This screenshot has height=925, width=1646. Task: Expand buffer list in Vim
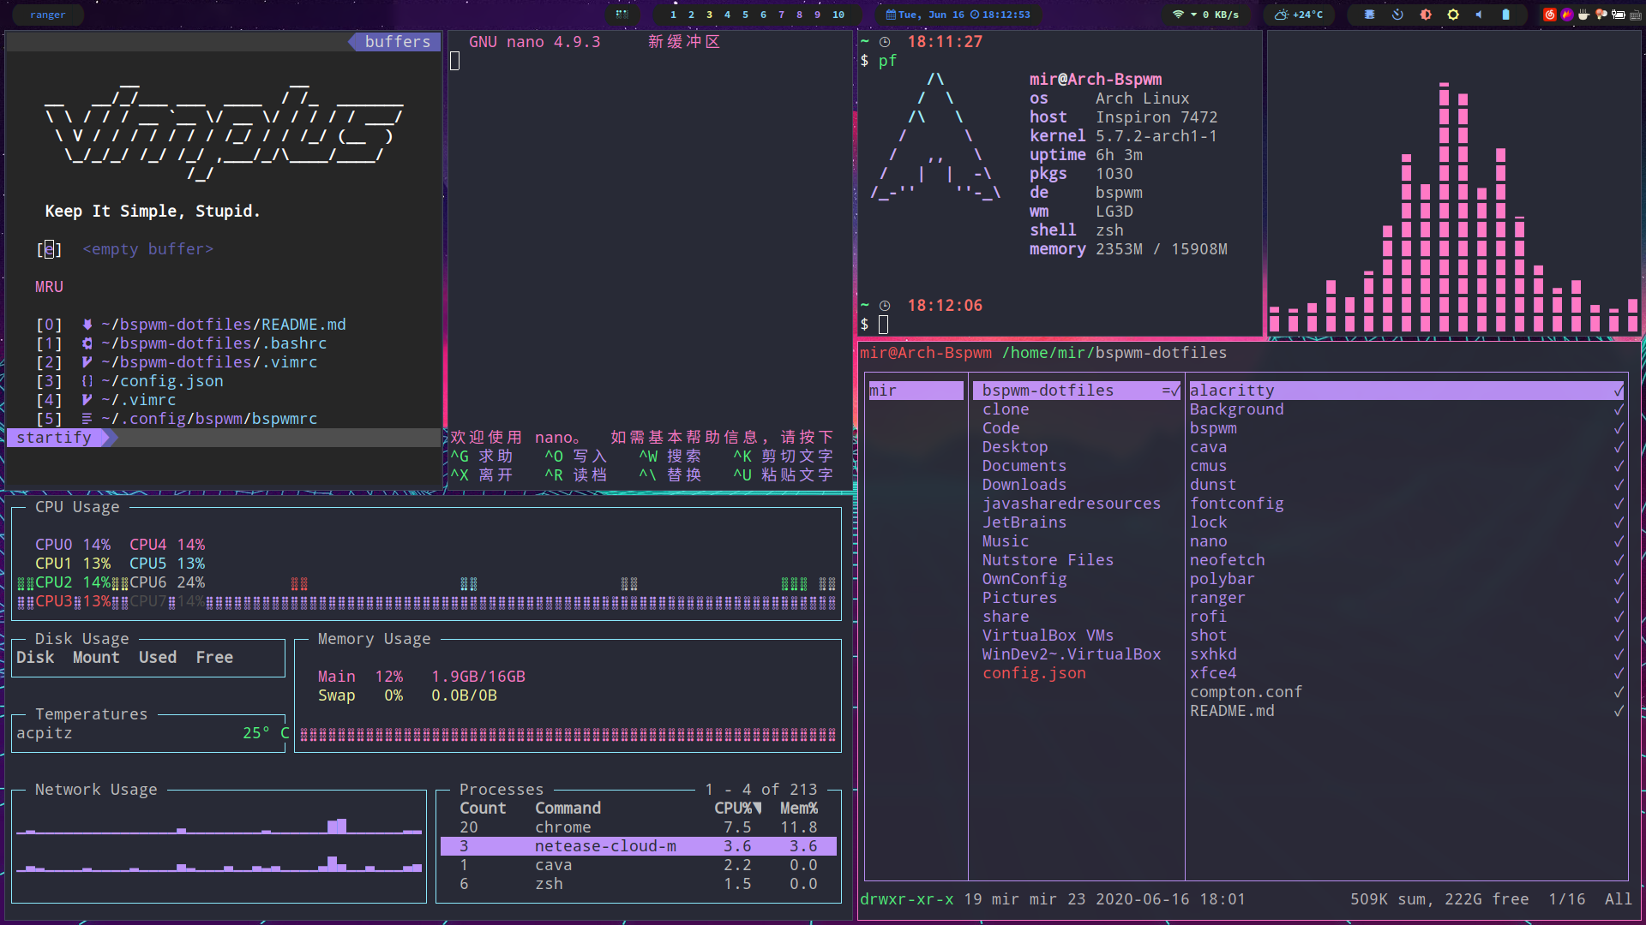pyautogui.click(x=398, y=40)
